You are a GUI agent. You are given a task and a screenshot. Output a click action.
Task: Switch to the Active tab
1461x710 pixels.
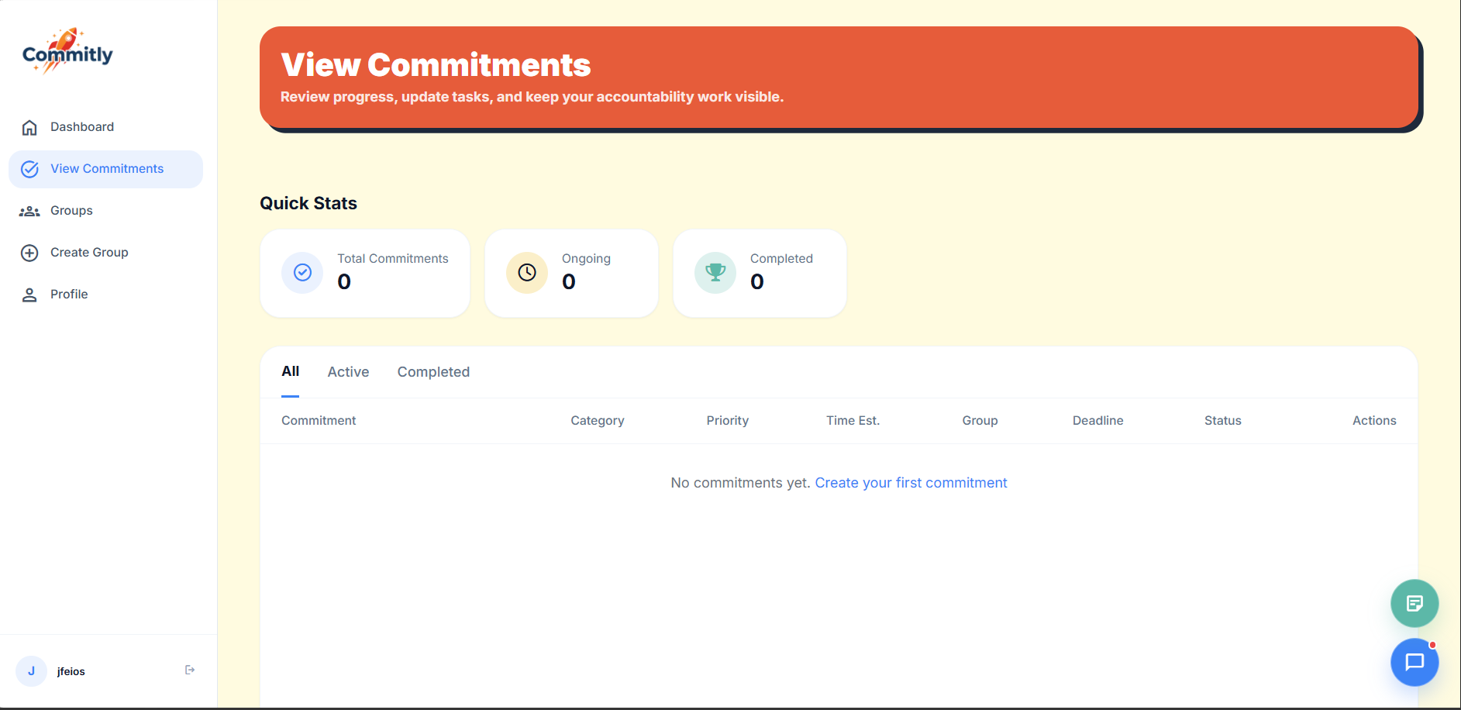[x=348, y=372]
